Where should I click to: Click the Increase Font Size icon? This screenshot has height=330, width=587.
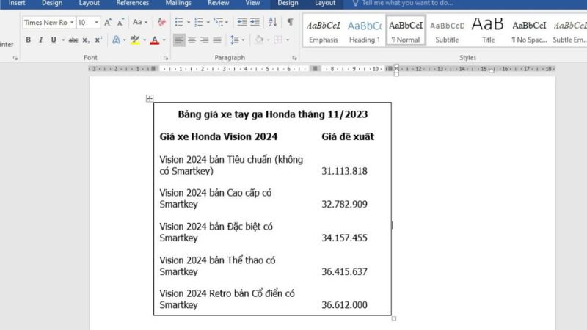pos(108,23)
